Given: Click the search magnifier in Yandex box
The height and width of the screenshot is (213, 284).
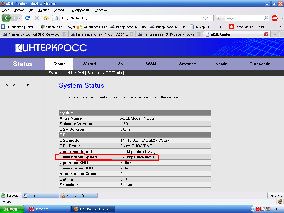Looking at the screenshot, I should [266, 18].
